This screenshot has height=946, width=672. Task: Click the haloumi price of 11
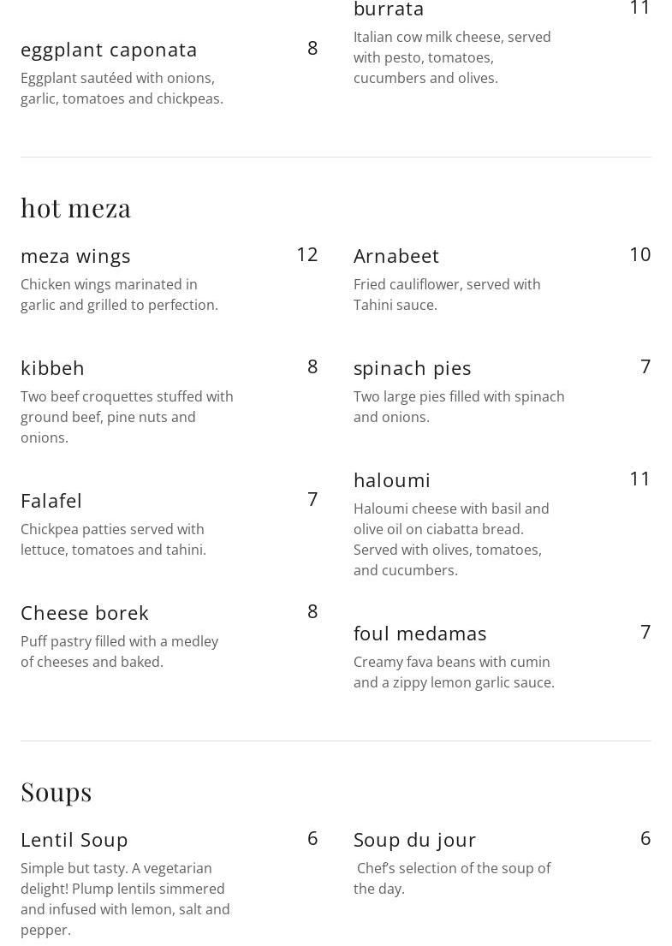coord(639,479)
